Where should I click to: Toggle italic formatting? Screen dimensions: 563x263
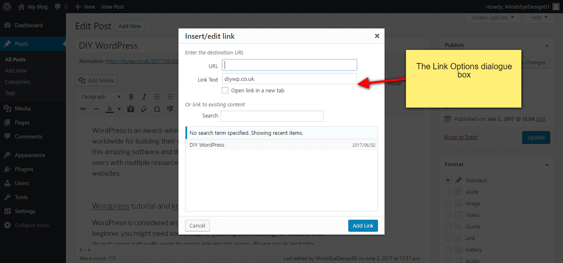[144, 97]
